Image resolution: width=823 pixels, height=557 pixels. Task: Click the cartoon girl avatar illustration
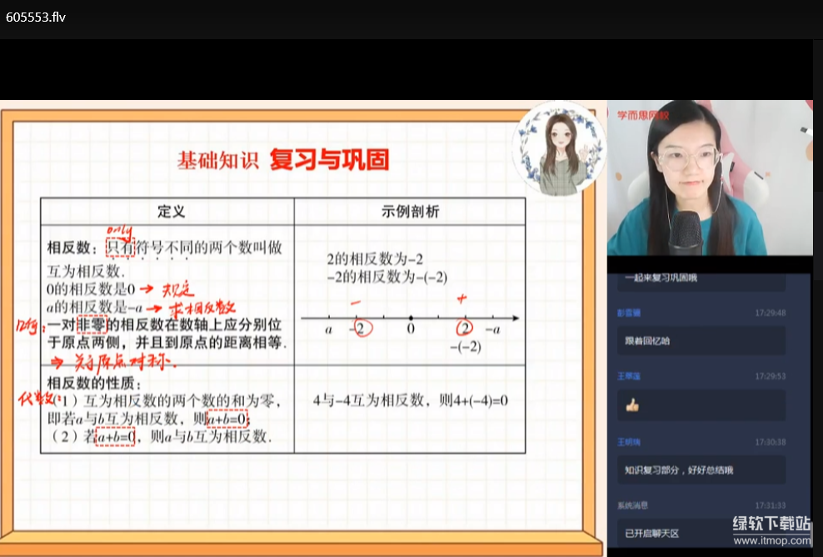coord(559,148)
